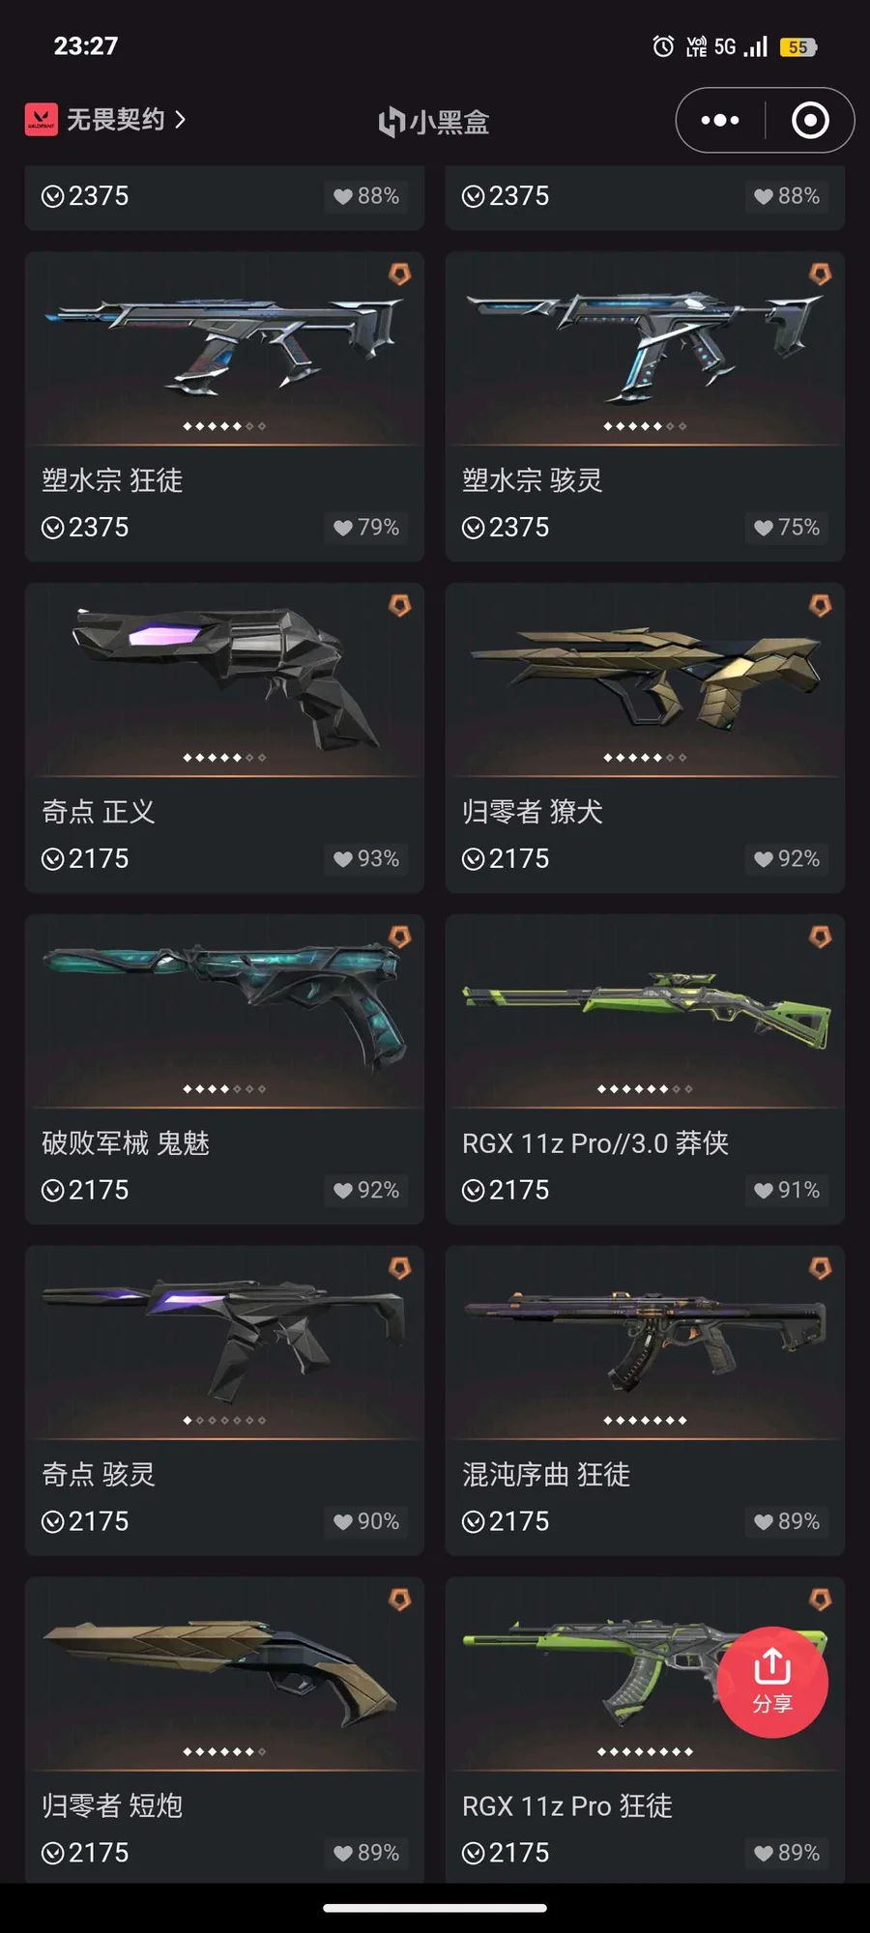Tap the red share (分享) floating button
Screen dimensions: 870x1933
tap(772, 1683)
